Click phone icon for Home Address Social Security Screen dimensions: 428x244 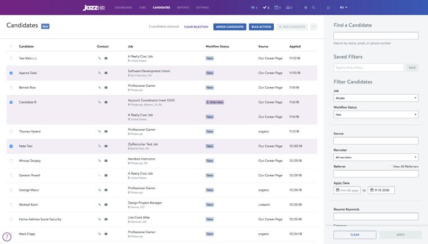[x=100, y=219]
